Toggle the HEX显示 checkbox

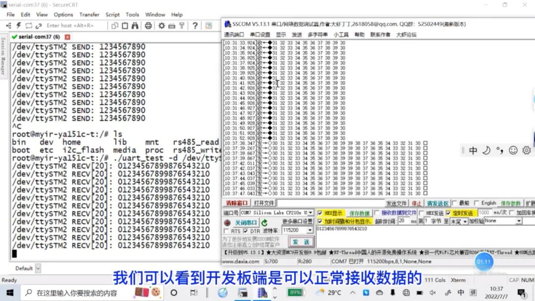pos(320,213)
